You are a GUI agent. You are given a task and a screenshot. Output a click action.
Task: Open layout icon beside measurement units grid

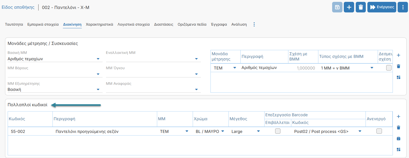coord(398,77)
